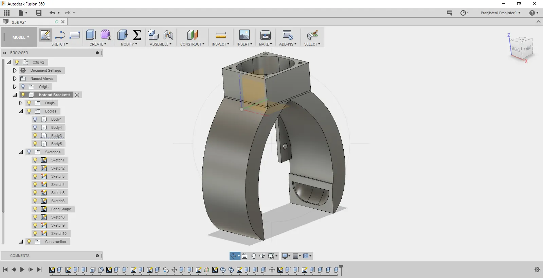Open the comments notification icon
543x278 pixels.
click(x=449, y=13)
